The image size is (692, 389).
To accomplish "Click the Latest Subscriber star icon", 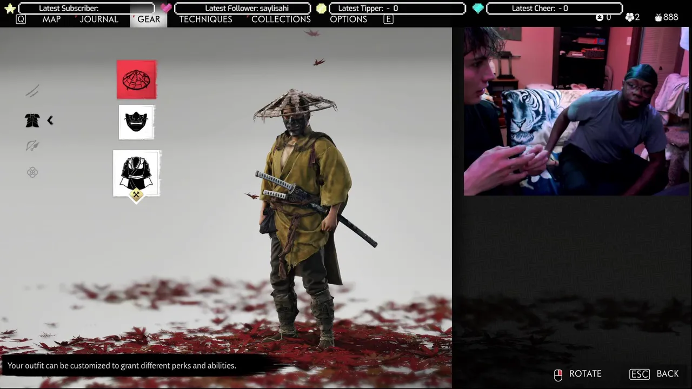I will [10, 8].
